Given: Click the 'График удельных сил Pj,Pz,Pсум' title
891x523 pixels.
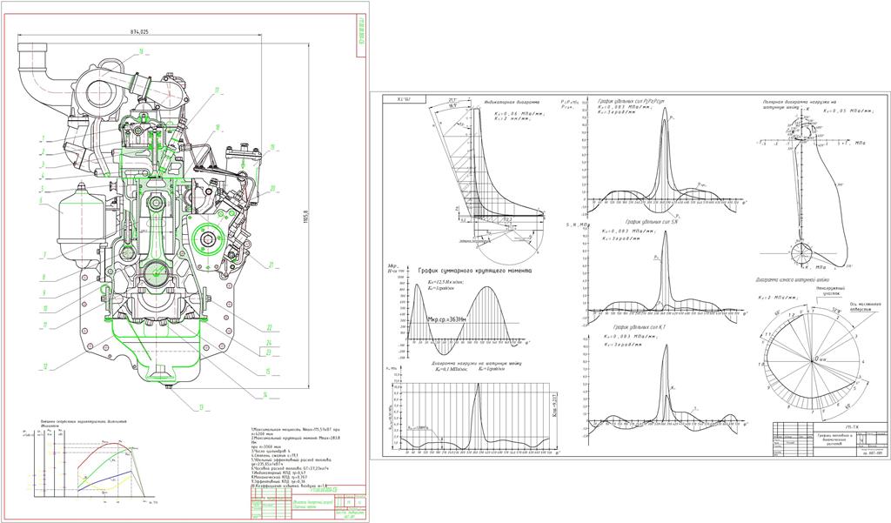Looking at the screenshot, I should pos(631,102).
